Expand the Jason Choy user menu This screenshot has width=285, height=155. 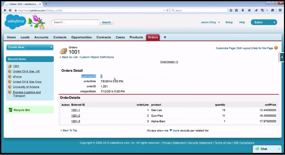[210, 22]
